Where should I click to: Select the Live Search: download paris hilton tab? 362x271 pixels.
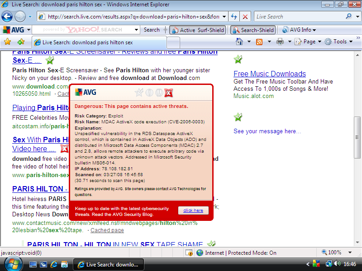[99, 42]
